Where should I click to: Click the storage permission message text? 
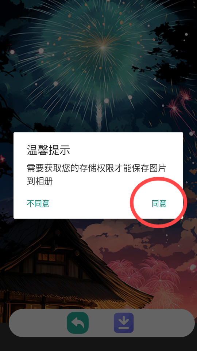(x=96, y=175)
